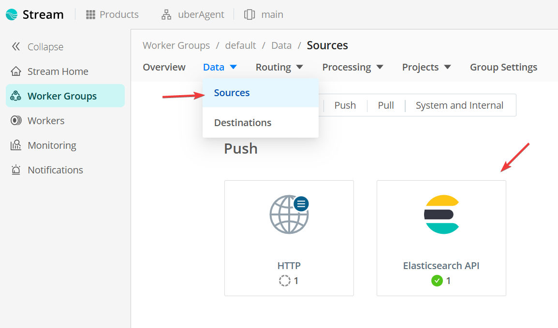Viewport: 558px width, 328px height.
Task: Expand the Processing dropdown menu
Action: [352, 67]
